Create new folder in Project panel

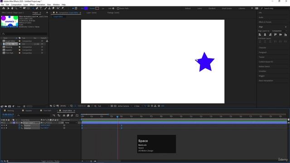[x=6, y=106]
